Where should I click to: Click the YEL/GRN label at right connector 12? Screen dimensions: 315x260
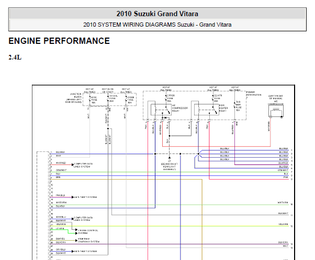[x=283, y=224]
